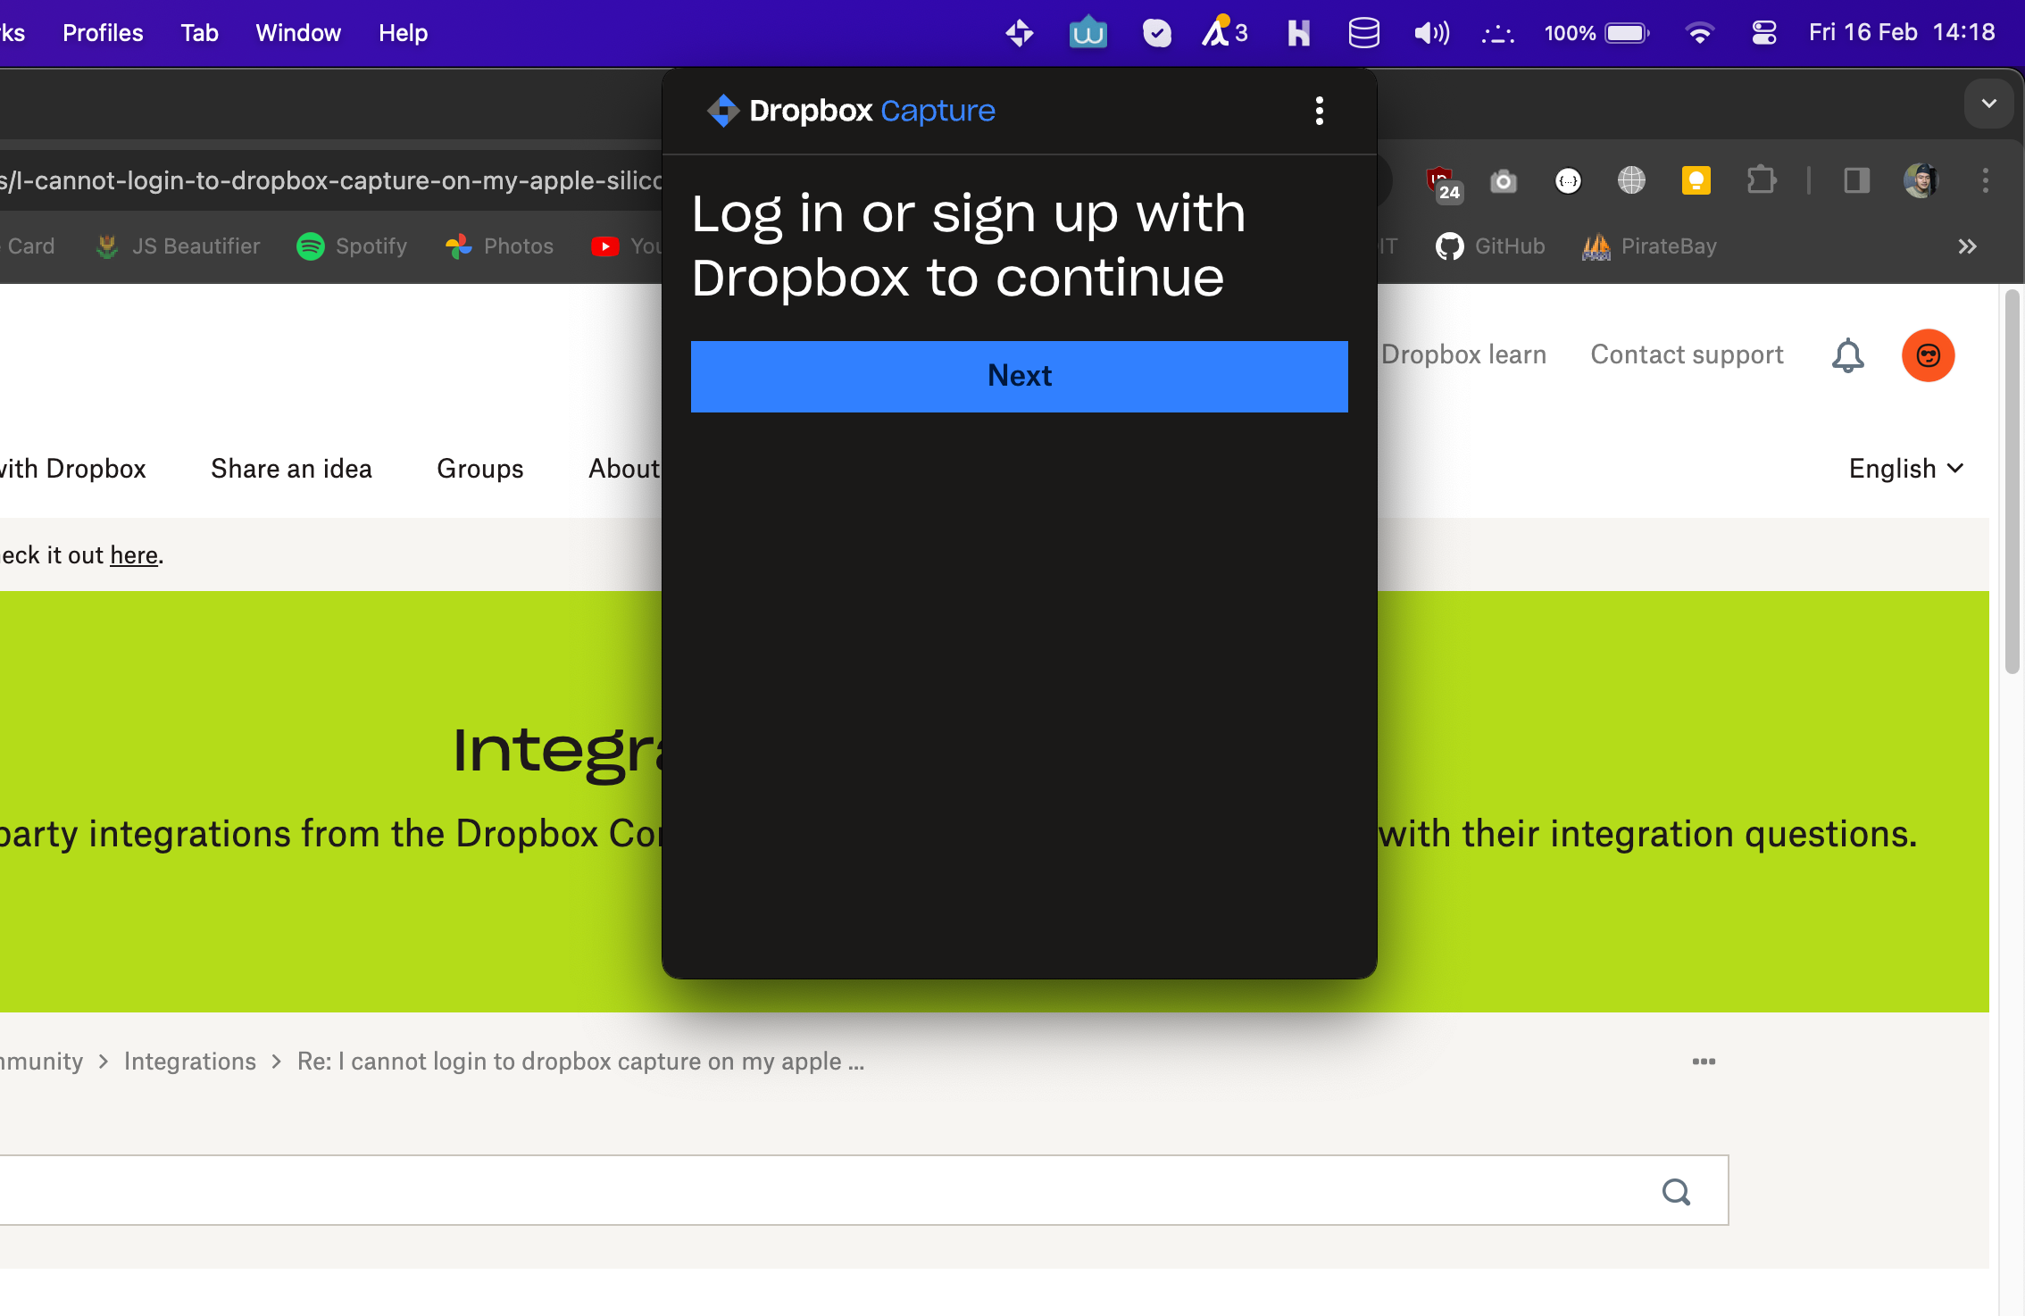This screenshot has height=1316, width=2025.
Task: Click the H menu bar icon
Action: pos(1298,33)
